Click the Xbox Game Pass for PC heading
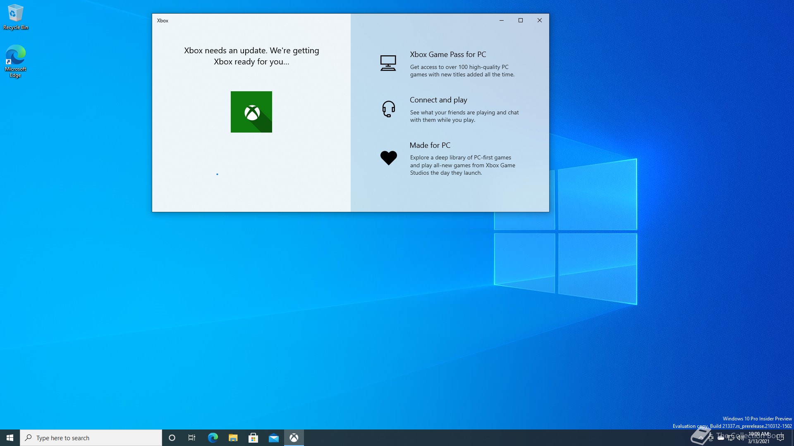 tap(448, 55)
